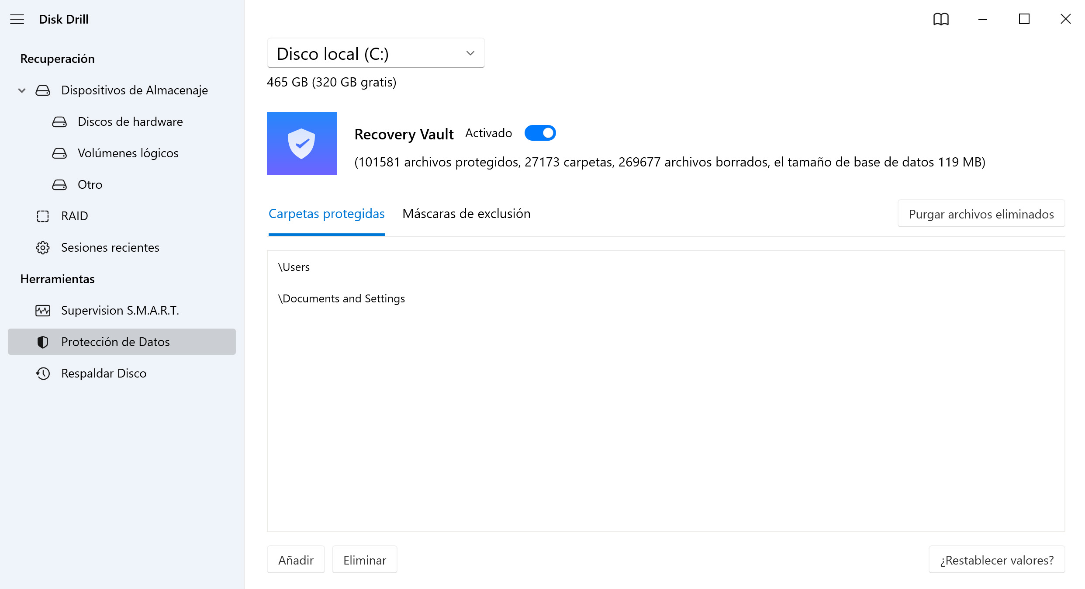Click the Respaldar Disco icon
1085x589 pixels.
point(42,373)
